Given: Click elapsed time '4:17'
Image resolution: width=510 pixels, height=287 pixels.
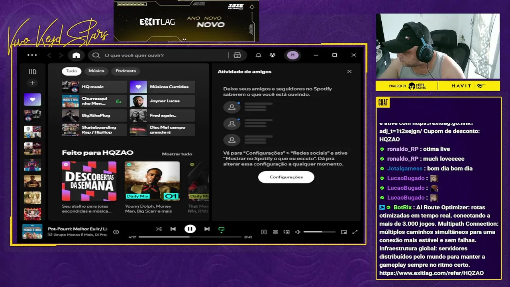Looking at the screenshot, I should tap(132, 237).
